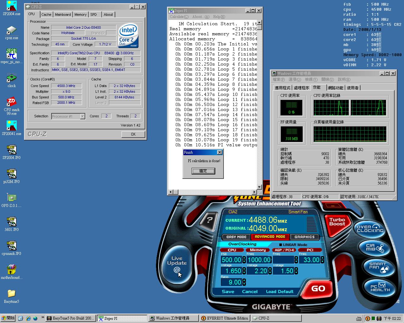Switch to Applications tab in Task Manager
Image resolution: width=404 pixels, height=323 pixels.
[282, 88]
